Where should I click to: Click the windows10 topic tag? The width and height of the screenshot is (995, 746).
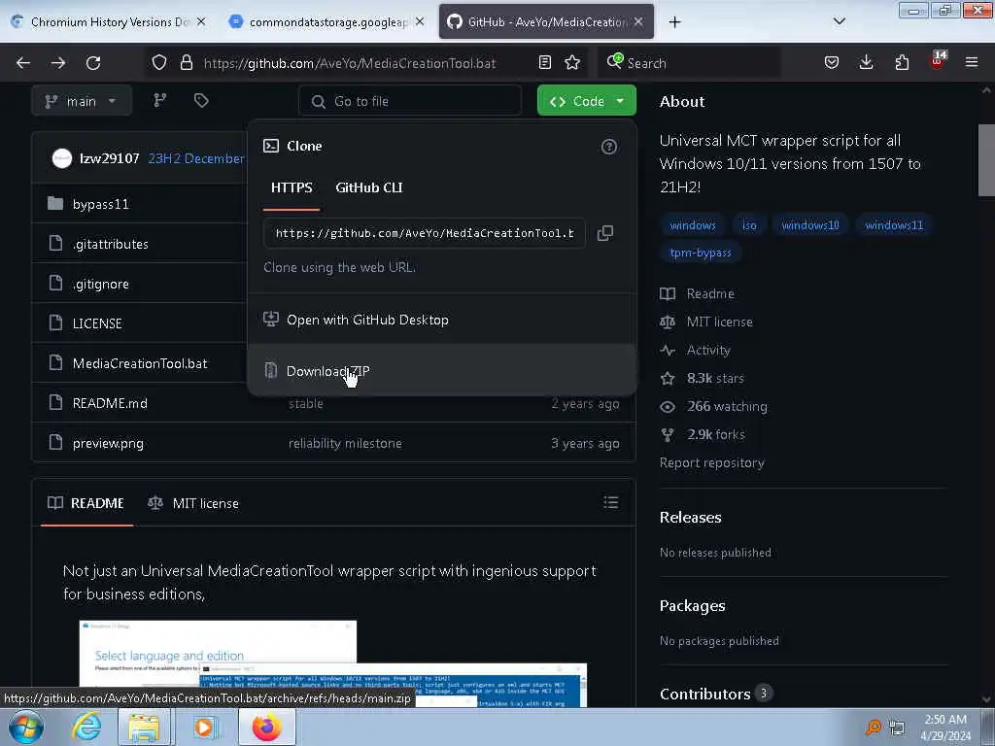[810, 225]
